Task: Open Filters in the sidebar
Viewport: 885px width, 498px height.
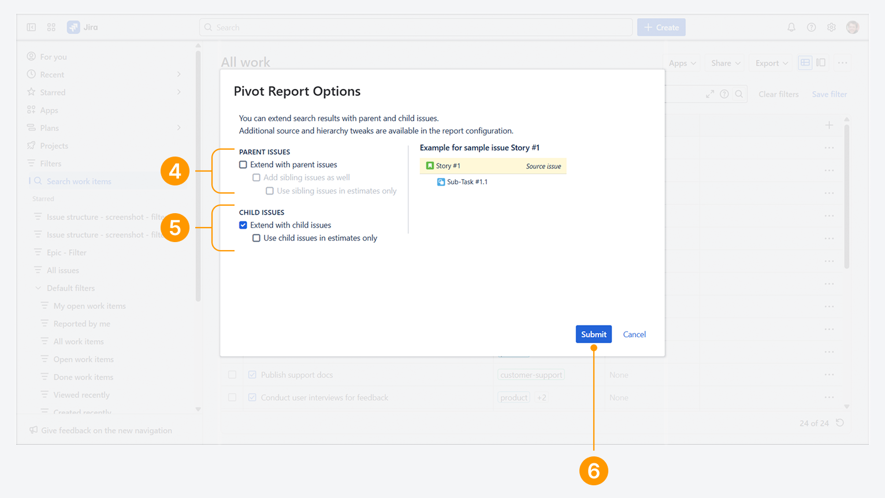Action: coord(50,163)
